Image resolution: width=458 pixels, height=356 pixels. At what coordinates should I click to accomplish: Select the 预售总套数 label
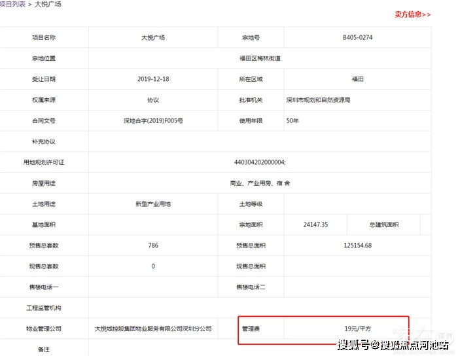(x=44, y=245)
